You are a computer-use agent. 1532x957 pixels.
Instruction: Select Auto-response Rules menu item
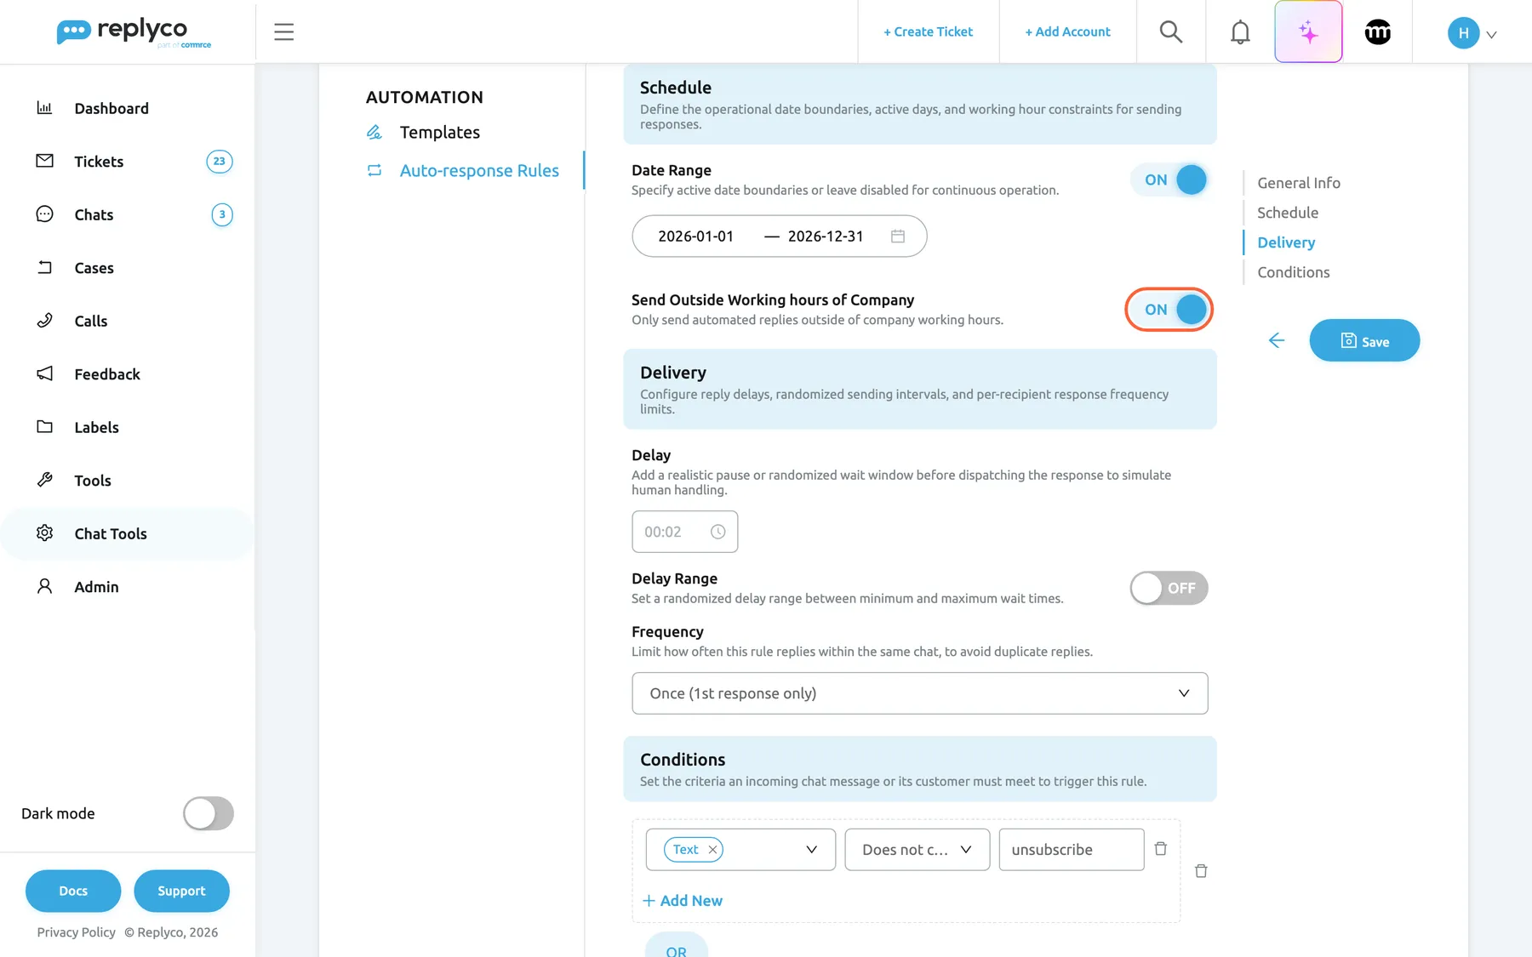point(479,170)
